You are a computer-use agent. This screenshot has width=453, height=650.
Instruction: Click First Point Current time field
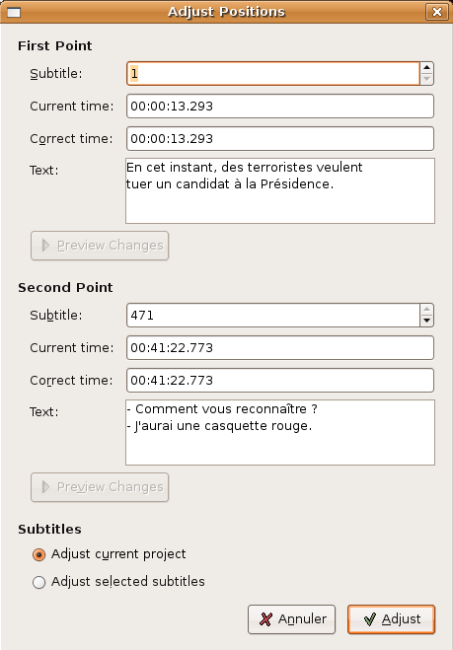click(x=280, y=107)
